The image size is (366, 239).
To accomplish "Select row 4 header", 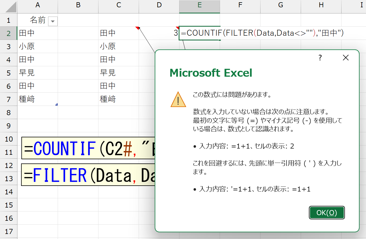I will (x=8, y=60).
